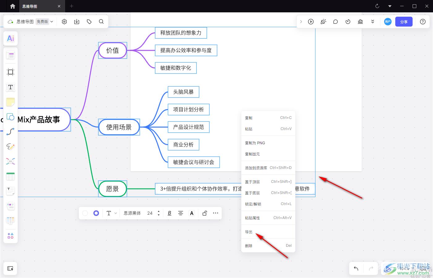This screenshot has width=433, height=278.
Task: Select 置于顶层 from context menu
Action: pyautogui.click(x=268, y=182)
